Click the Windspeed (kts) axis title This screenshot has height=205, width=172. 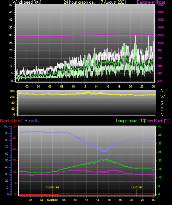click(x=27, y=2)
